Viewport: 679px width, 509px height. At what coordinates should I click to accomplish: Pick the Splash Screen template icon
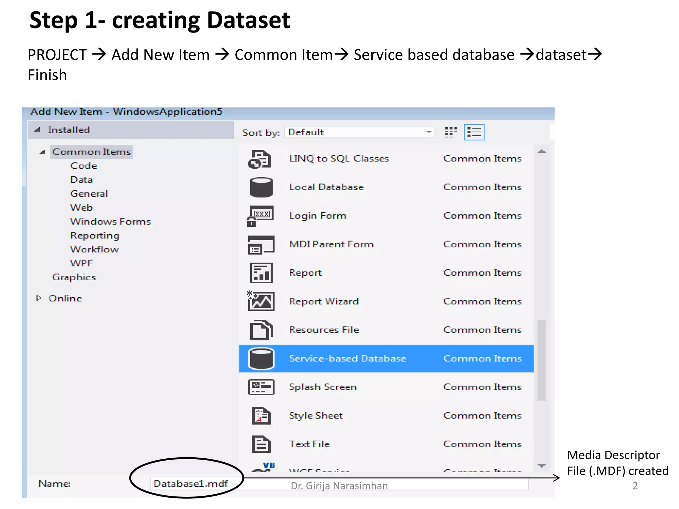tap(261, 387)
